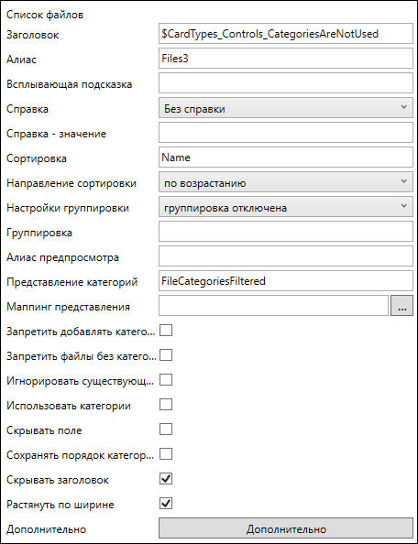Enable Сохранять порядок категорий checkbox

[x=166, y=454]
